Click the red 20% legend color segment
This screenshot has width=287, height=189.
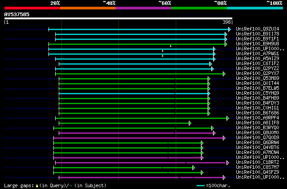pyautogui.click(x=32, y=8)
